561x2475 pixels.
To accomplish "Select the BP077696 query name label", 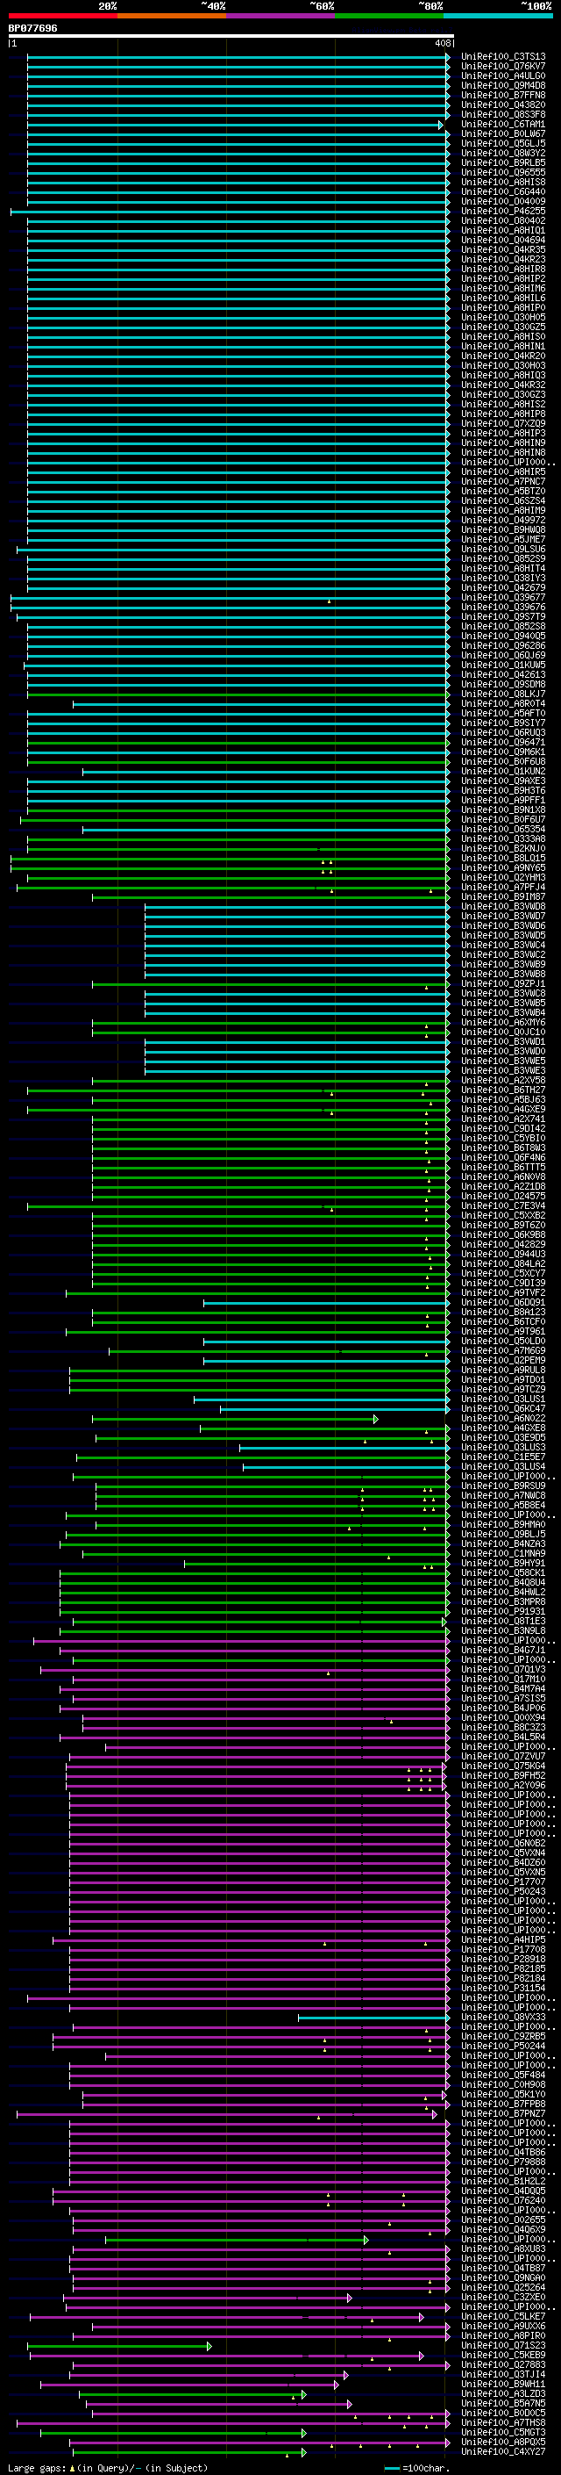I will (x=32, y=28).
